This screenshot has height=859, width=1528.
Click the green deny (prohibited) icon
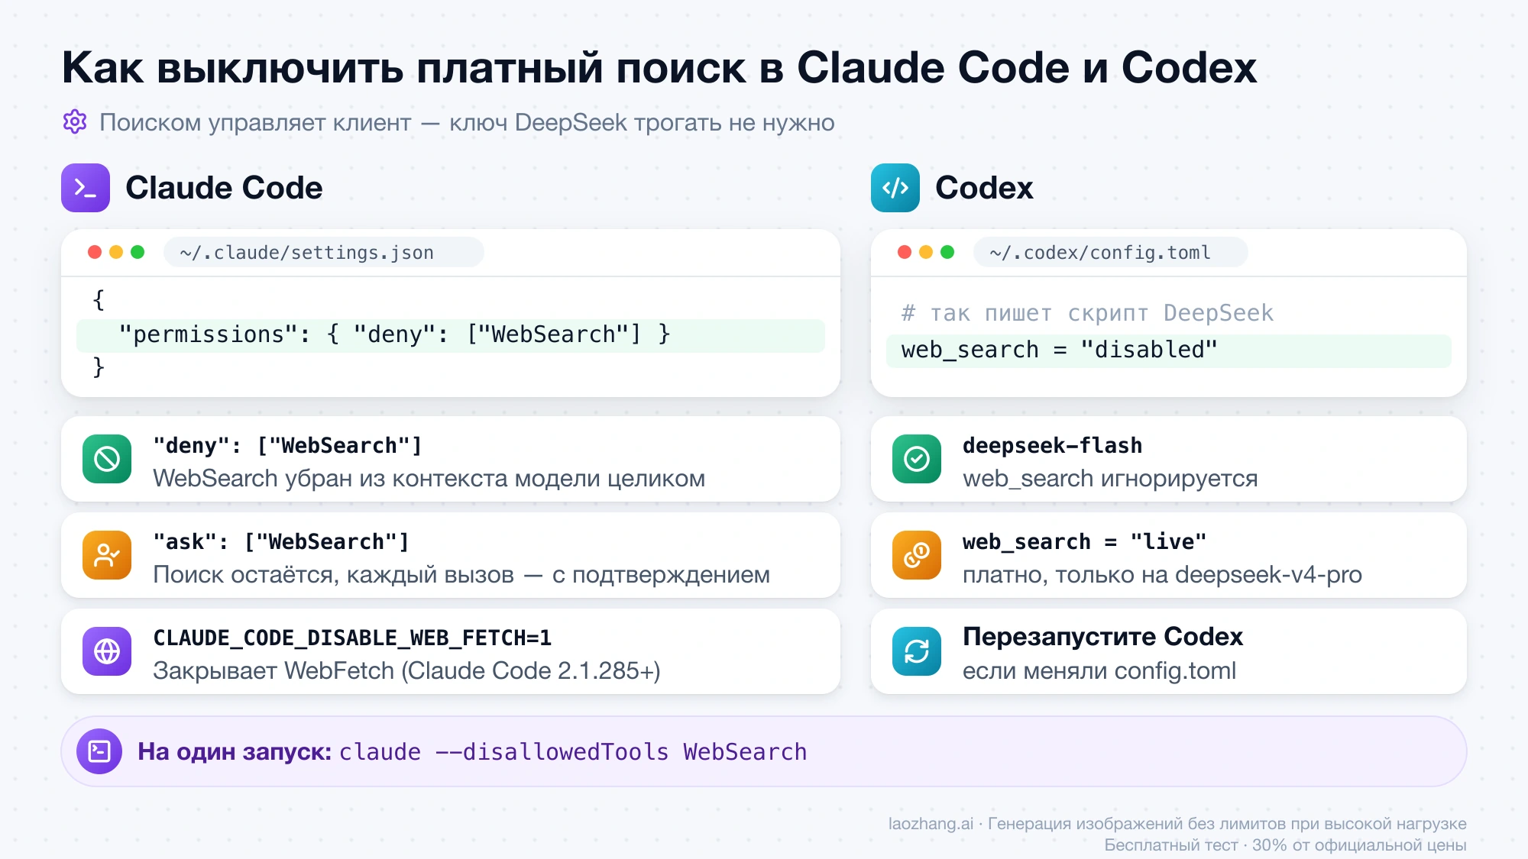[x=107, y=459]
